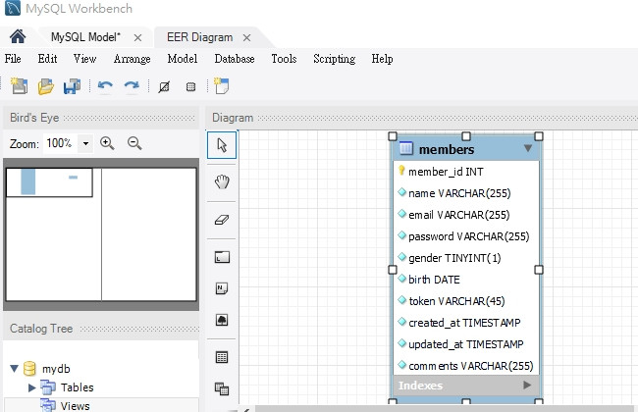638x412 pixels.
Task: Open the Model menu
Action: [x=183, y=59]
